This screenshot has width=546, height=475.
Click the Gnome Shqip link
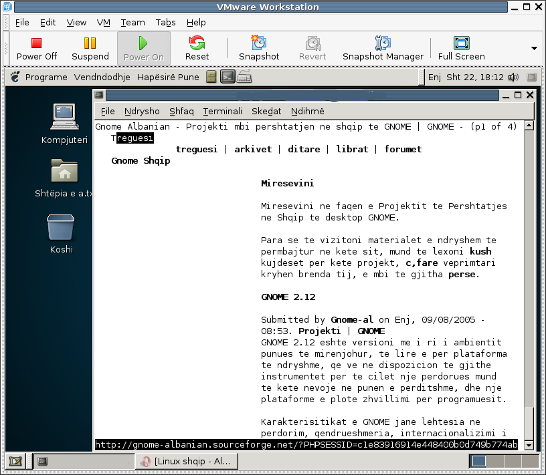[x=141, y=160]
